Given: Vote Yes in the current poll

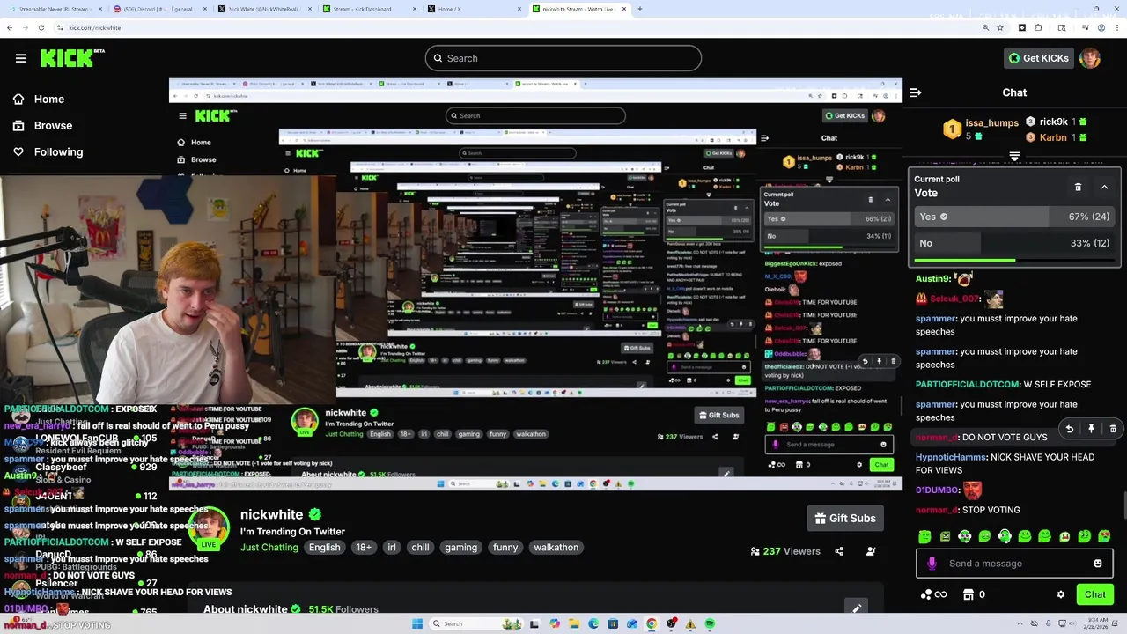Looking at the screenshot, I should 1014,217.
